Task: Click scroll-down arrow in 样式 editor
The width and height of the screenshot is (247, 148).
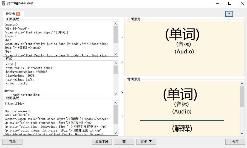Action: (x=115, y=94)
